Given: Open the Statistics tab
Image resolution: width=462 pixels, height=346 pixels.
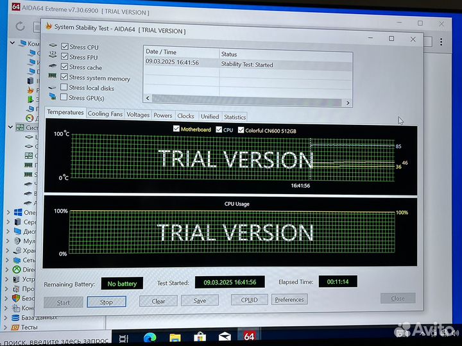Looking at the screenshot, I should tap(235, 117).
